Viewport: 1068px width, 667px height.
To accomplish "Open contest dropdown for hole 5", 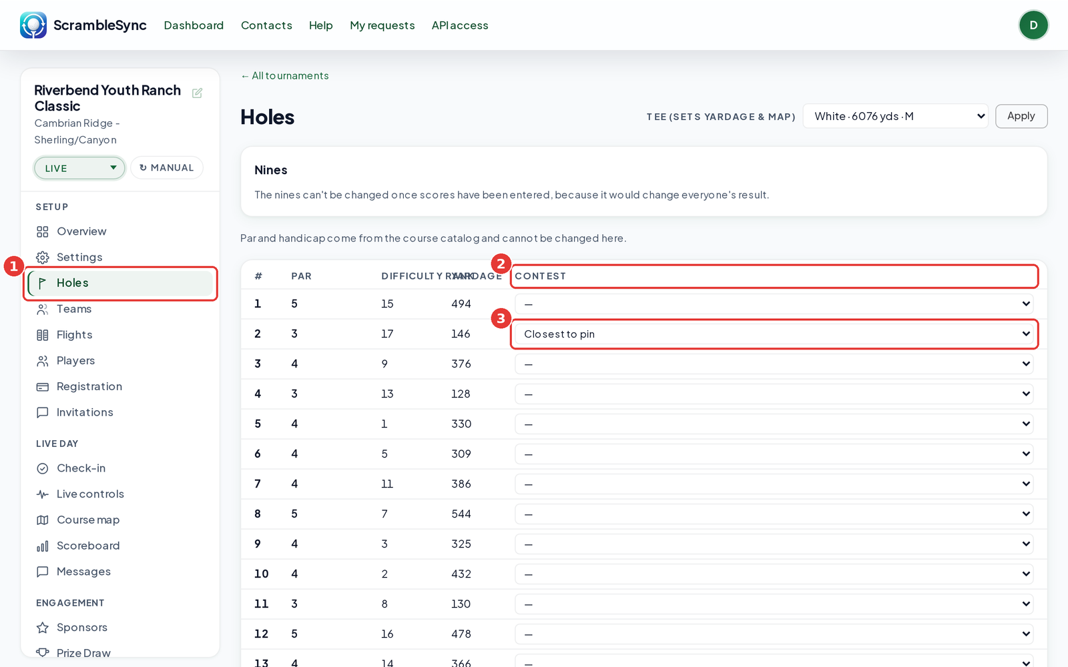I will click(x=774, y=424).
